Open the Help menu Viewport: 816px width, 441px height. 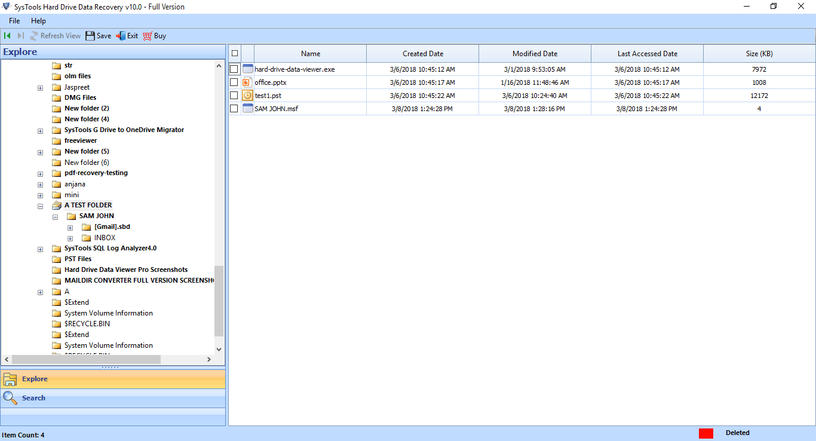tap(38, 21)
